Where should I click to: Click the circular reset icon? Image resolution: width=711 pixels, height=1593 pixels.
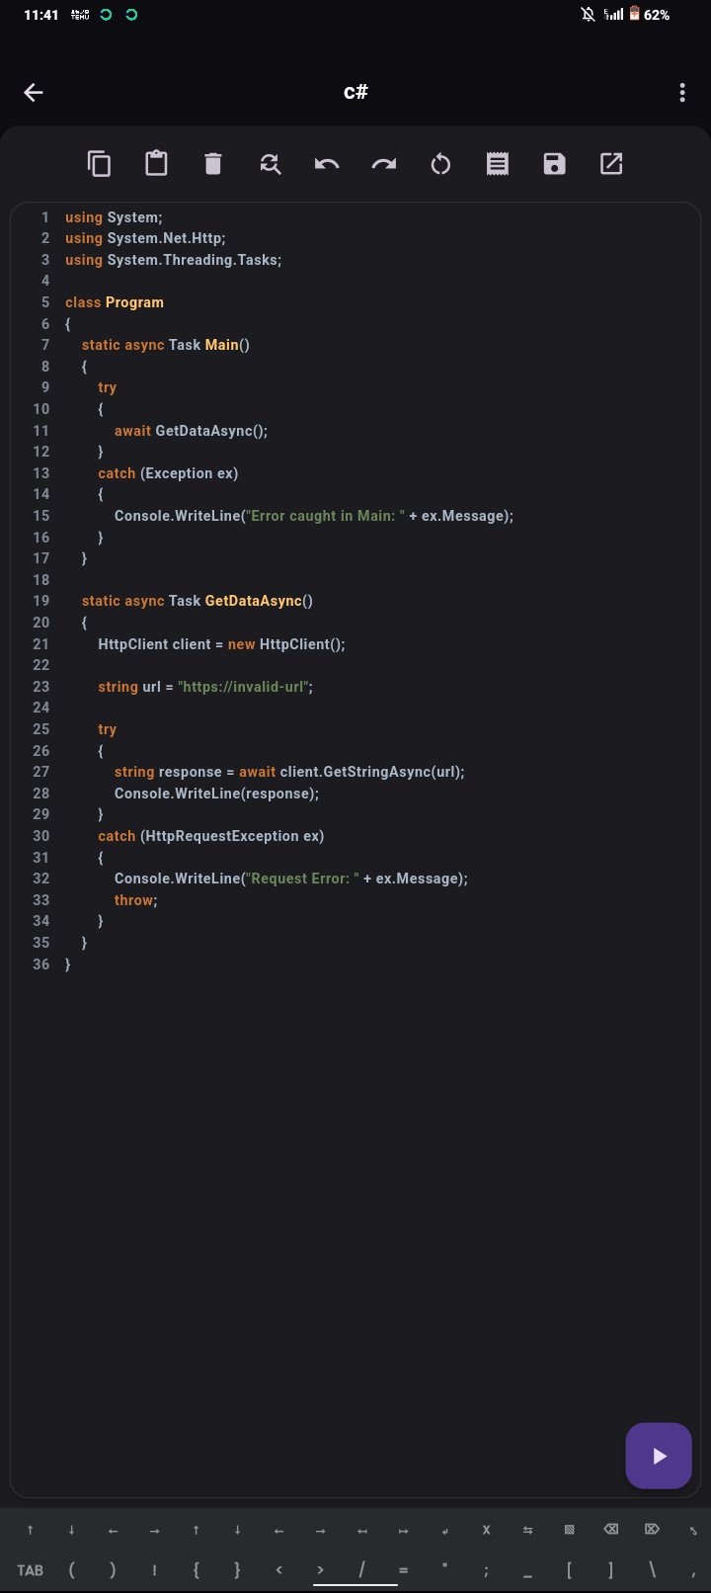pos(440,164)
